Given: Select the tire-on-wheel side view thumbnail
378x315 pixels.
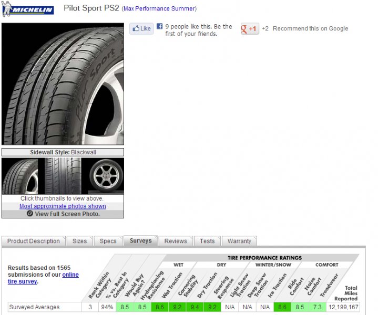Looking at the screenshot, I should pos(106,176).
